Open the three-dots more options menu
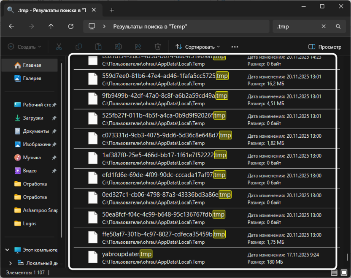Screen dimensions: 351x278 (x=235, y=47)
